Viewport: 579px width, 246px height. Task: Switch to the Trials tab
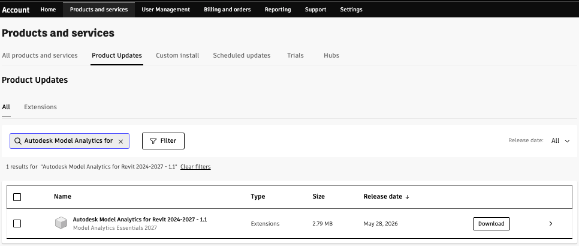tap(295, 55)
